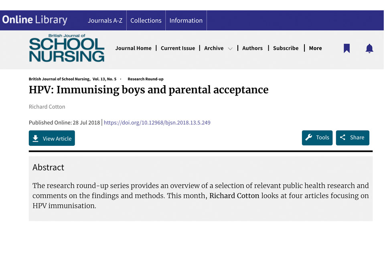
Task: Click the Research Round-up breadcrumb label
Action: pos(146,79)
